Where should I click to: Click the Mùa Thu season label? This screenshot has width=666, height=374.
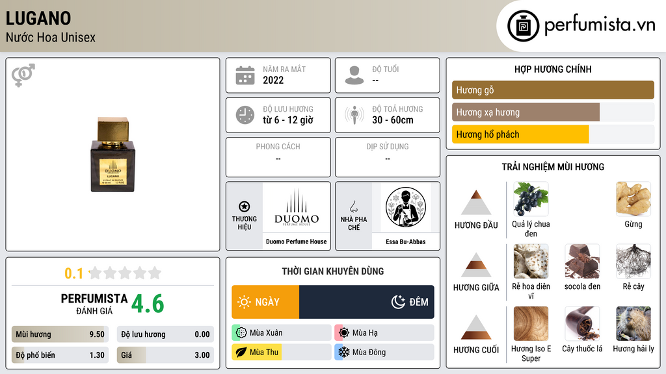[264, 353]
